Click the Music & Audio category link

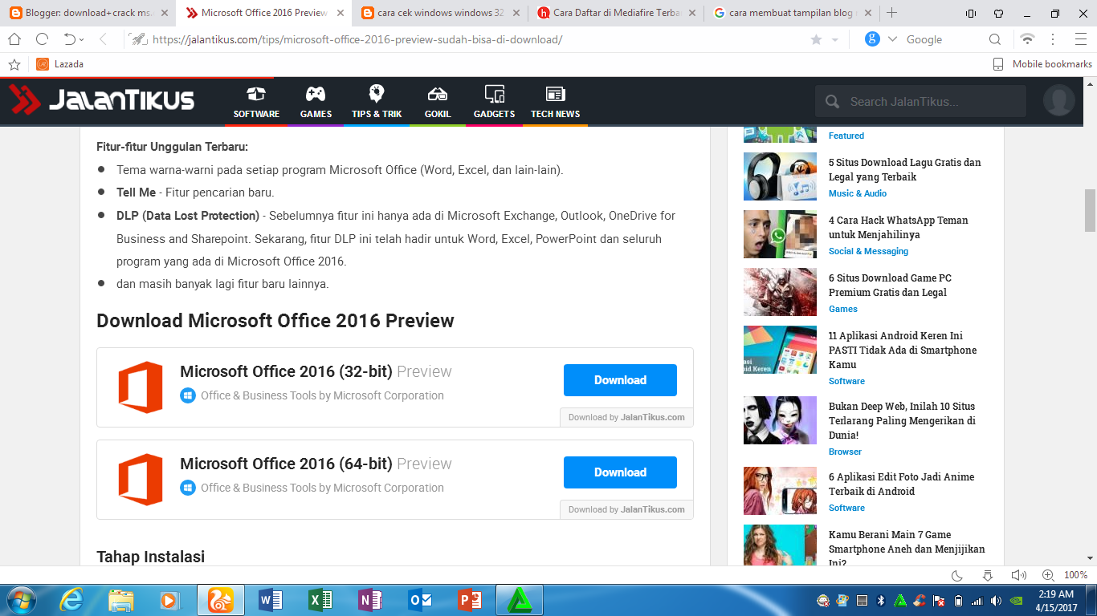click(858, 193)
